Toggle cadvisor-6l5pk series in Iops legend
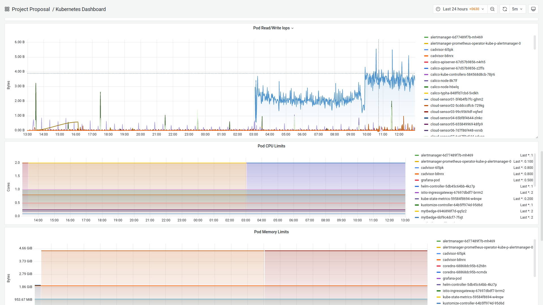 tap(441, 50)
